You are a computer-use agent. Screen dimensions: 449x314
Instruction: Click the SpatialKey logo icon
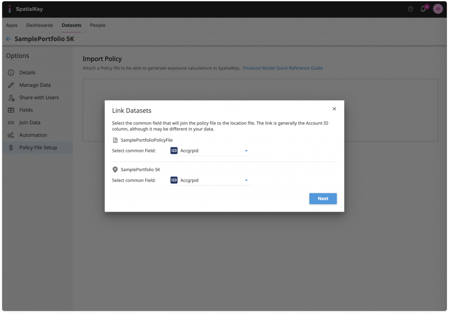click(x=10, y=9)
